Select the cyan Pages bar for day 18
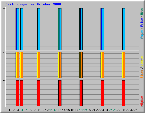Screen dimensions: 145x113 (82, 29)
